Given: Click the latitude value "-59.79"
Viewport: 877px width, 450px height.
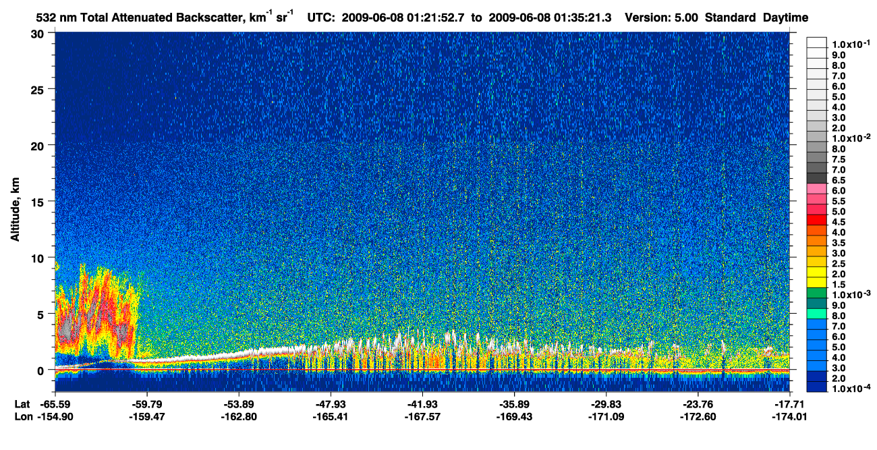Looking at the screenshot, I should (x=147, y=404).
